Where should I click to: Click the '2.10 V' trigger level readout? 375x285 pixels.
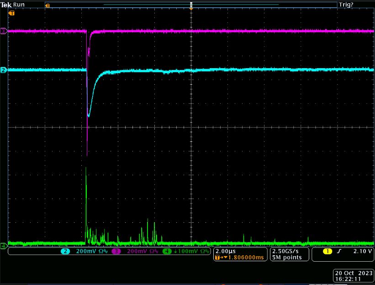pyautogui.click(x=363, y=251)
